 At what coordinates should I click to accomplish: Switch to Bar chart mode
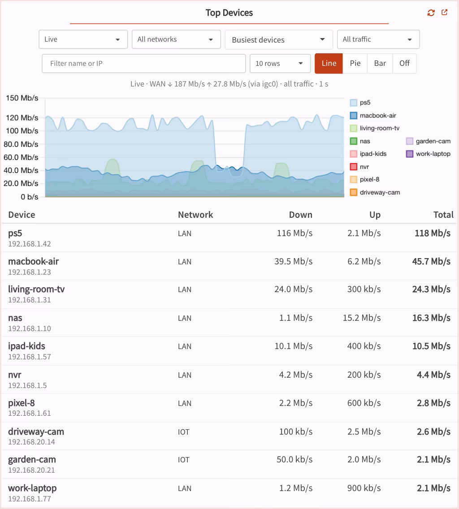tap(380, 63)
